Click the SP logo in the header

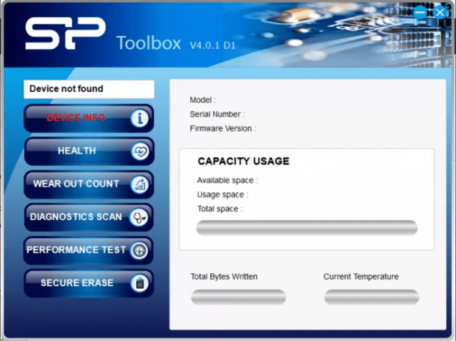click(x=66, y=33)
